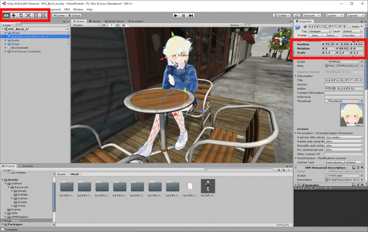Collapse the Information section
The height and width of the screenshot is (232, 368).
point(295,76)
